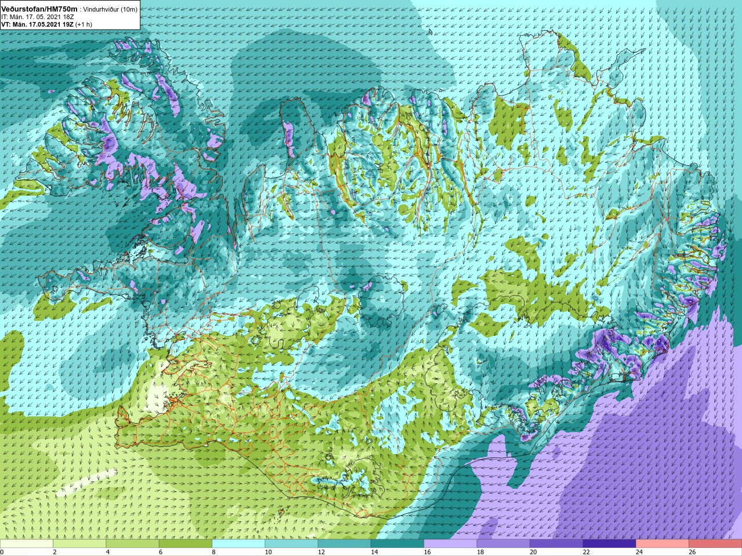The image size is (742, 556).
Task: Click the legend value label '18'
Action: tap(480, 552)
